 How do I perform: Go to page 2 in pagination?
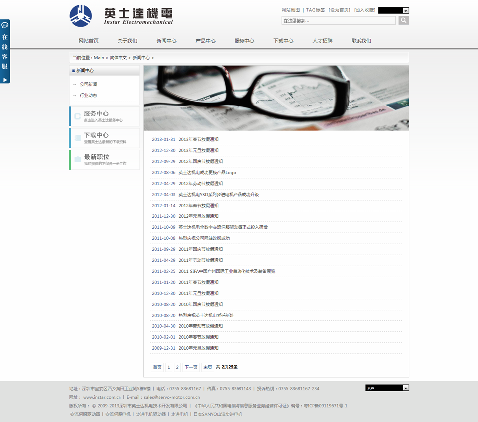coord(177,367)
